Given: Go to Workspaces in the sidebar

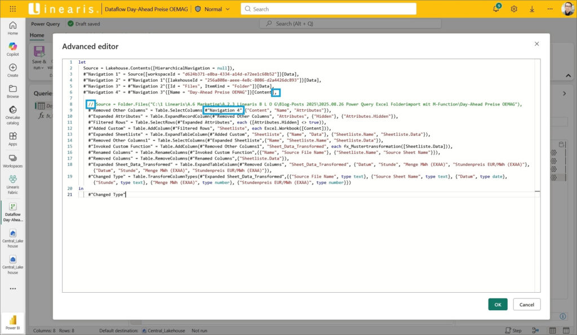Looking at the screenshot, I should pos(12,160).
